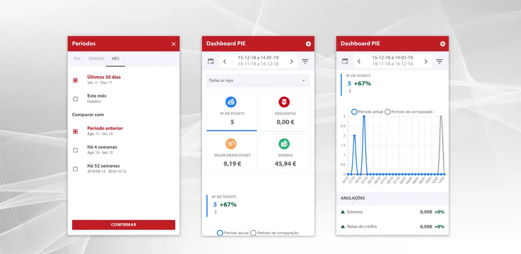Select the MÊS tab

tap(115, 59)
